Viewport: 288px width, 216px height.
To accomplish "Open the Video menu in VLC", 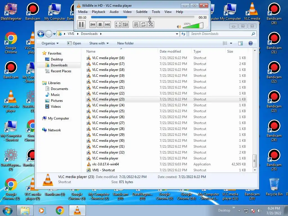I will click(x=127, y=12).
